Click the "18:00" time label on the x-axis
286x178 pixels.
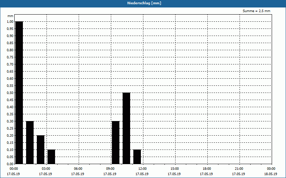pos(206,169)
